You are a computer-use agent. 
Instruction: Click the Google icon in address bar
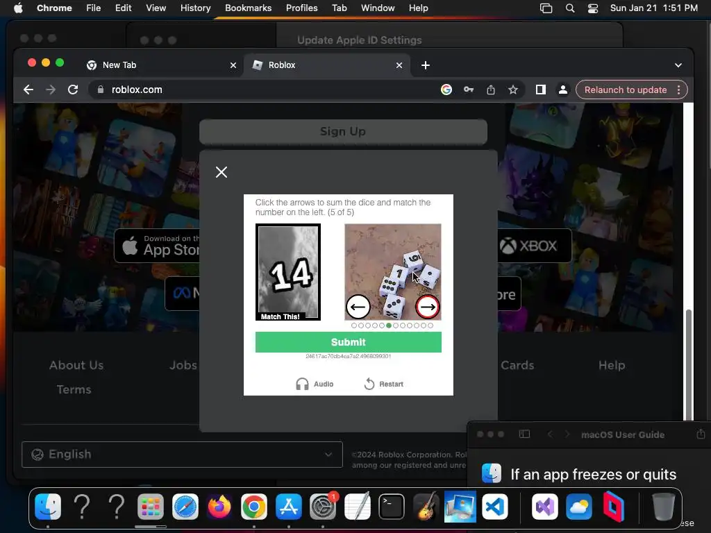446,90
